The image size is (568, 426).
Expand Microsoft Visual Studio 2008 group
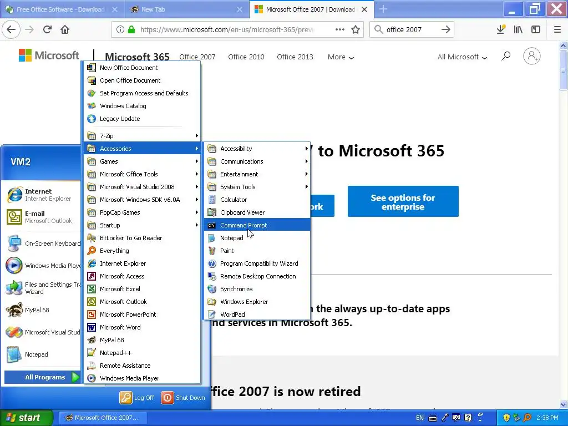(142, 187)
